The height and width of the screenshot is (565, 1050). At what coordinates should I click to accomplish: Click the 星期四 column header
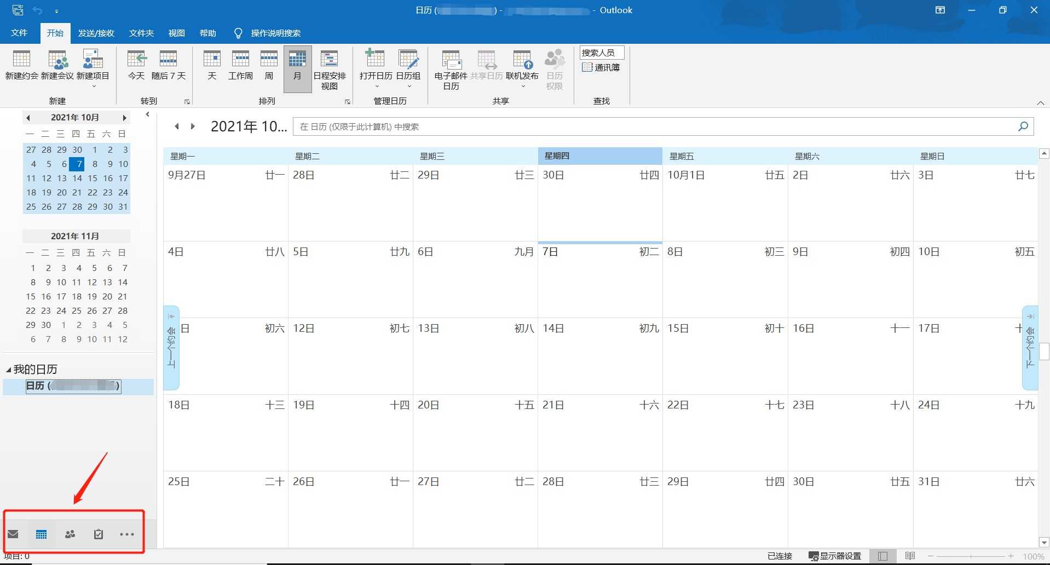click(600, 156)
